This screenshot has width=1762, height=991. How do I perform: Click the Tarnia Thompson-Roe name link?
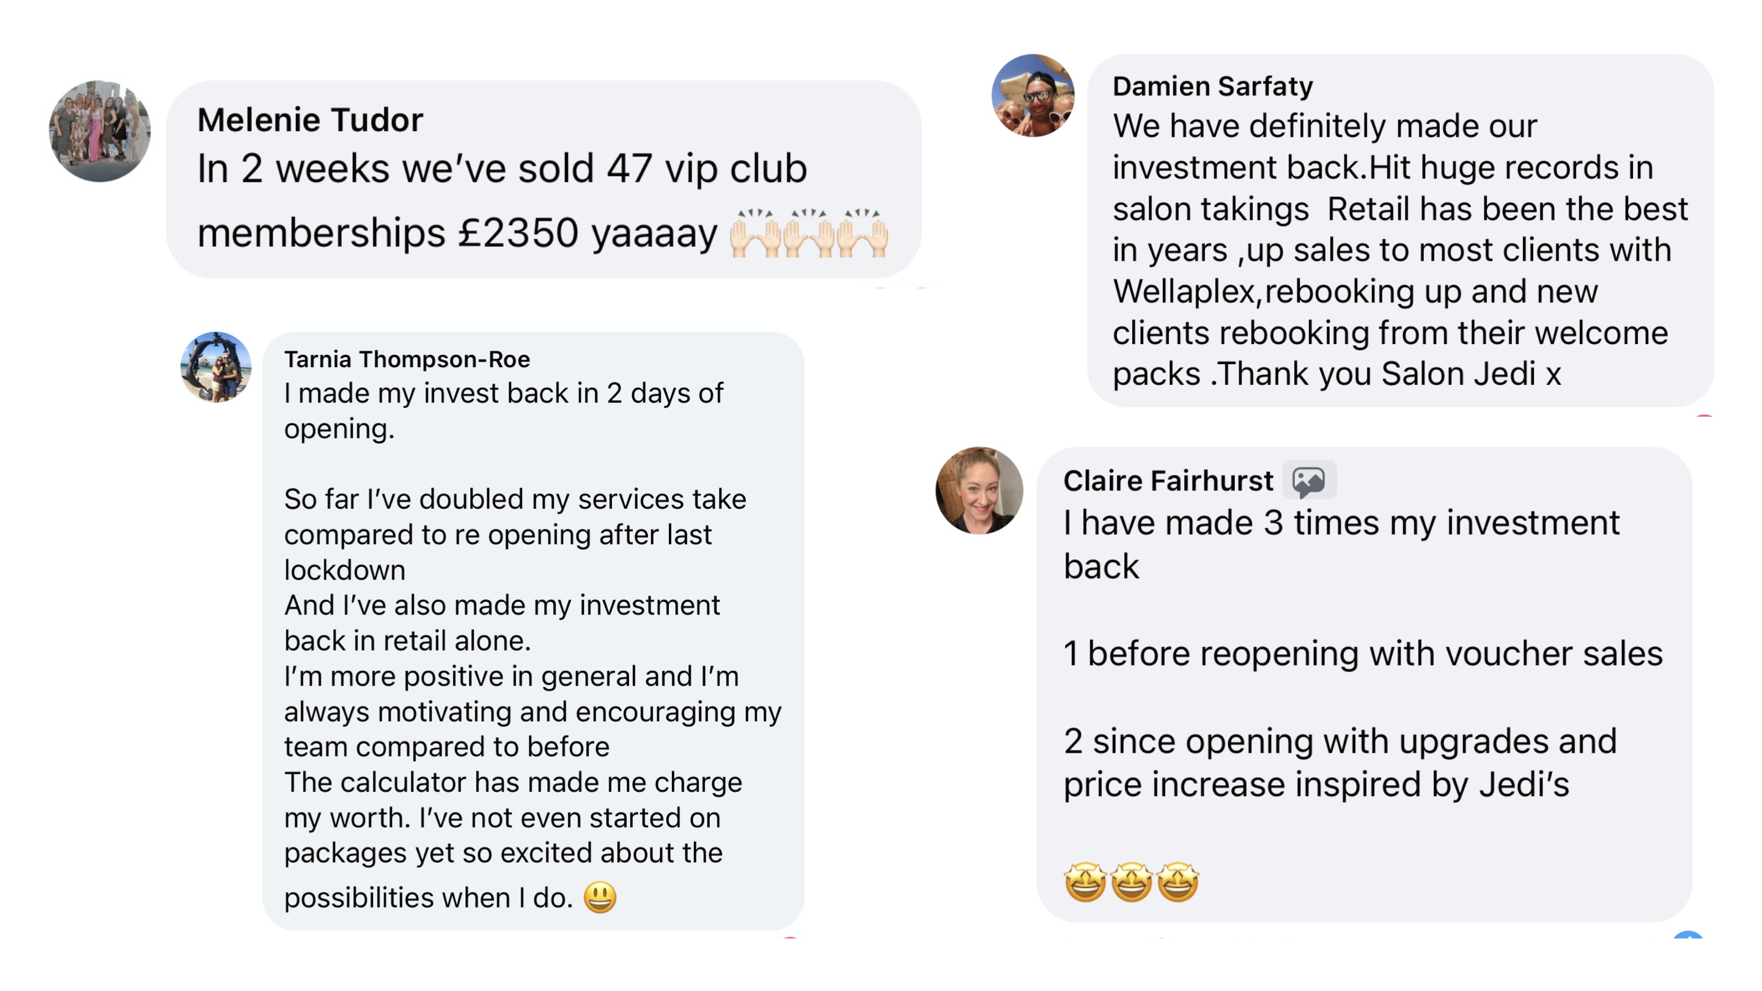click(407, 359)
